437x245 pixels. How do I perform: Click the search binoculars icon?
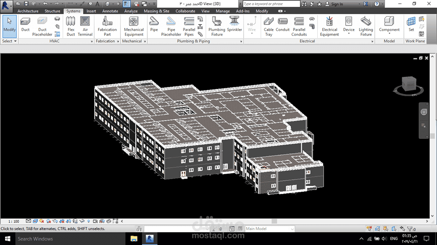(304, 4)
